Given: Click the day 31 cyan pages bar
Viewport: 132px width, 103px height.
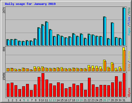Looking at the screenshot, I should [125, 27].
